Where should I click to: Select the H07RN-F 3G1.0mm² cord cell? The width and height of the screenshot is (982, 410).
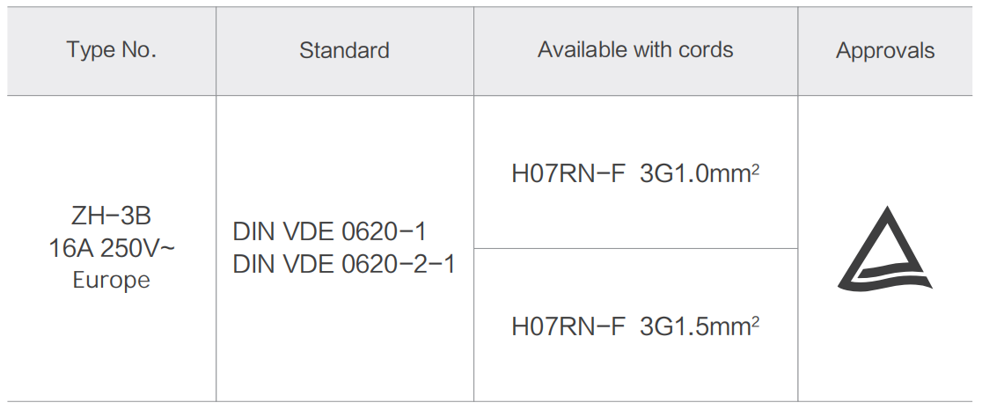pos(635,172)
